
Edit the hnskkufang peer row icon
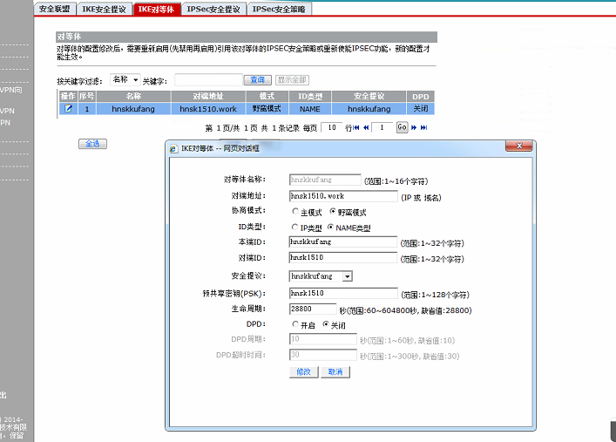pos(68,108)
